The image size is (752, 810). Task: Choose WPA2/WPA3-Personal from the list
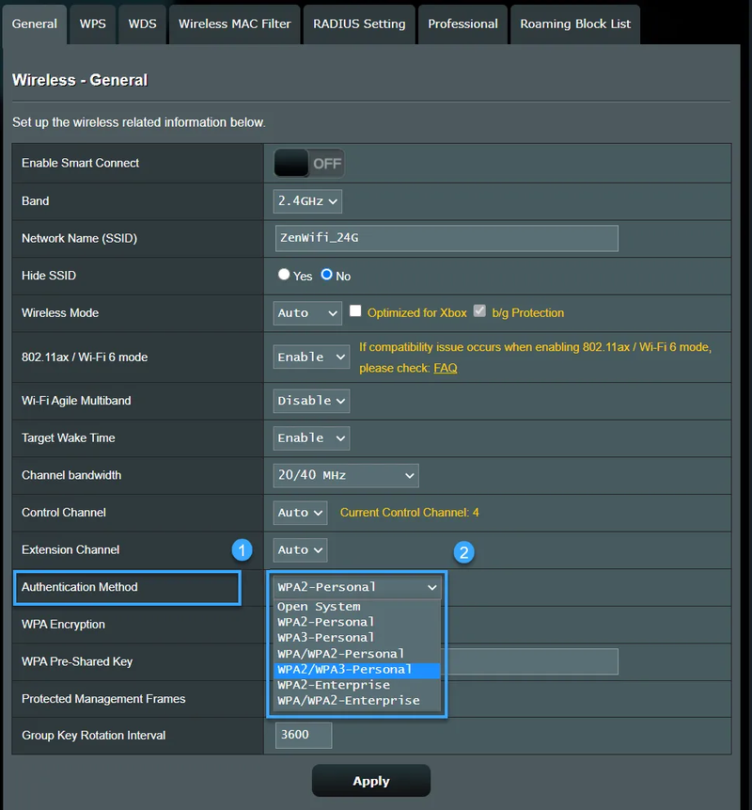[x=345, y=670]
